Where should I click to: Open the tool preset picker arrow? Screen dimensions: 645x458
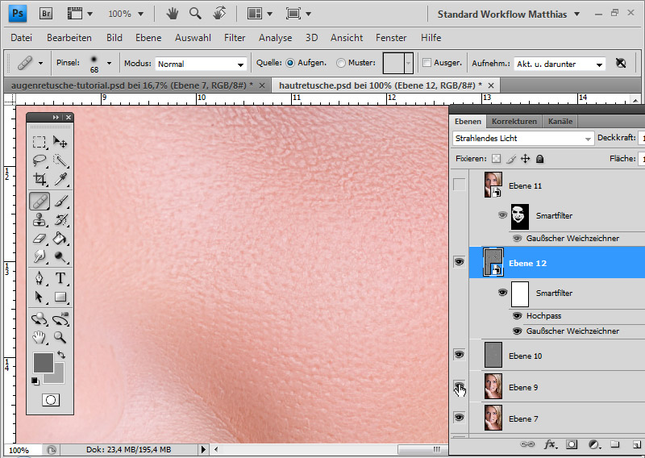(x=41, y=64)
